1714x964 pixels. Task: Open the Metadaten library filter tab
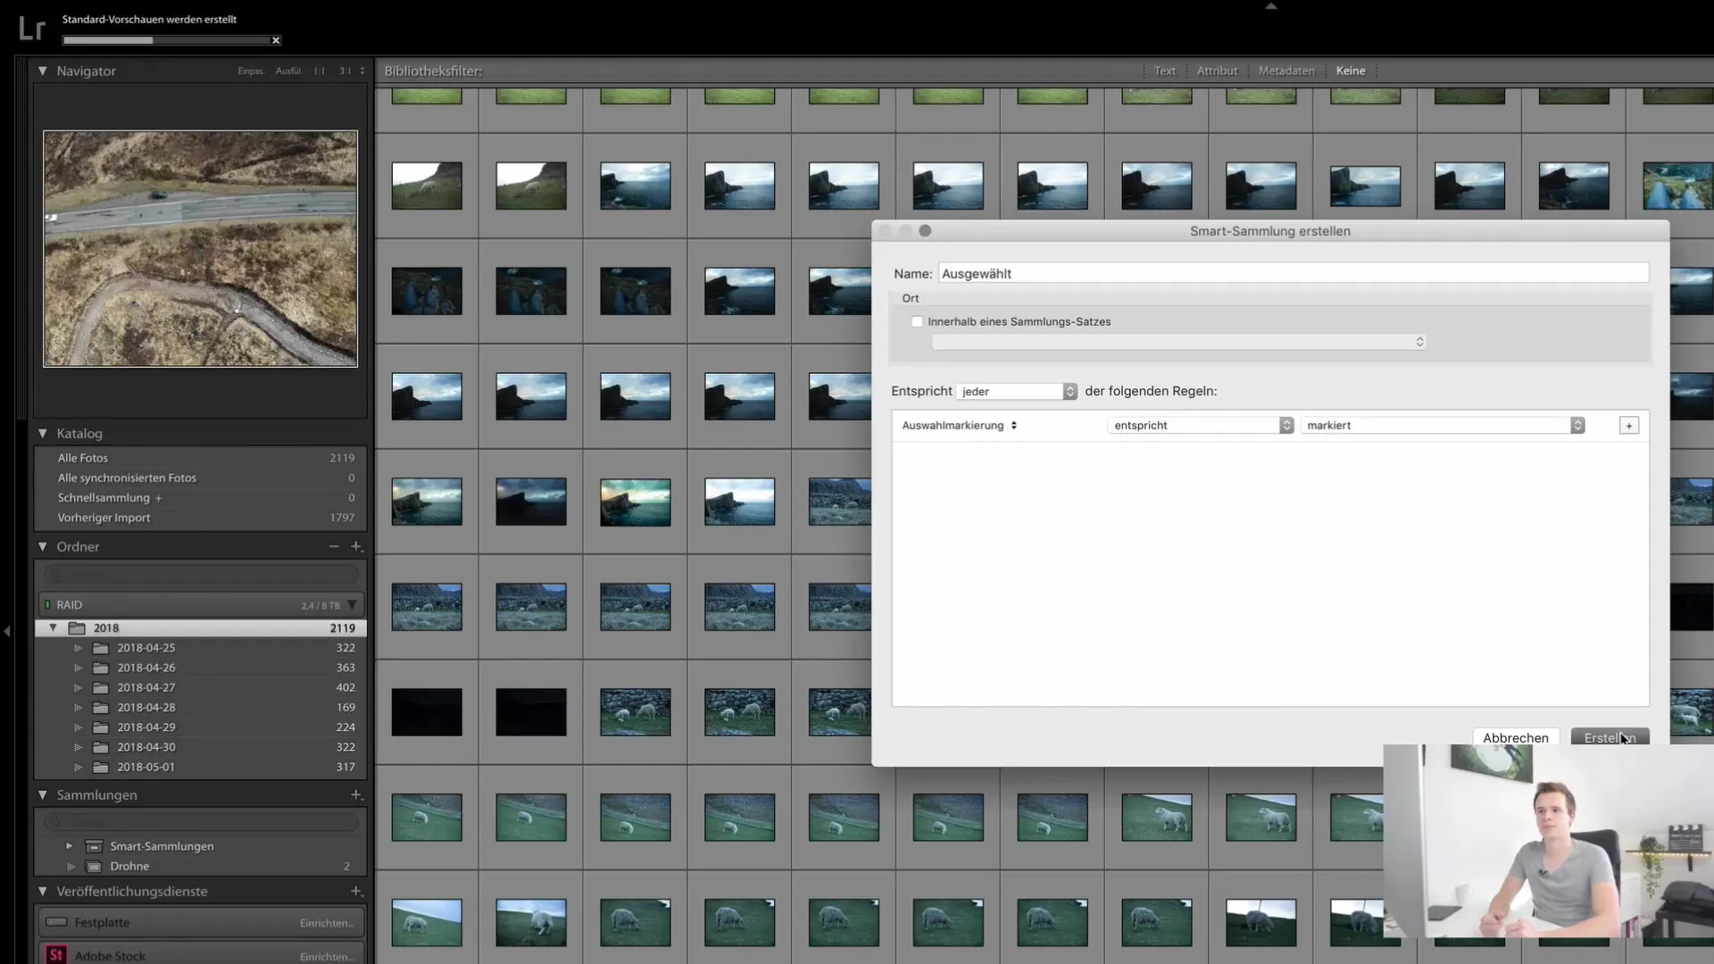click(x=1286, y=71)
